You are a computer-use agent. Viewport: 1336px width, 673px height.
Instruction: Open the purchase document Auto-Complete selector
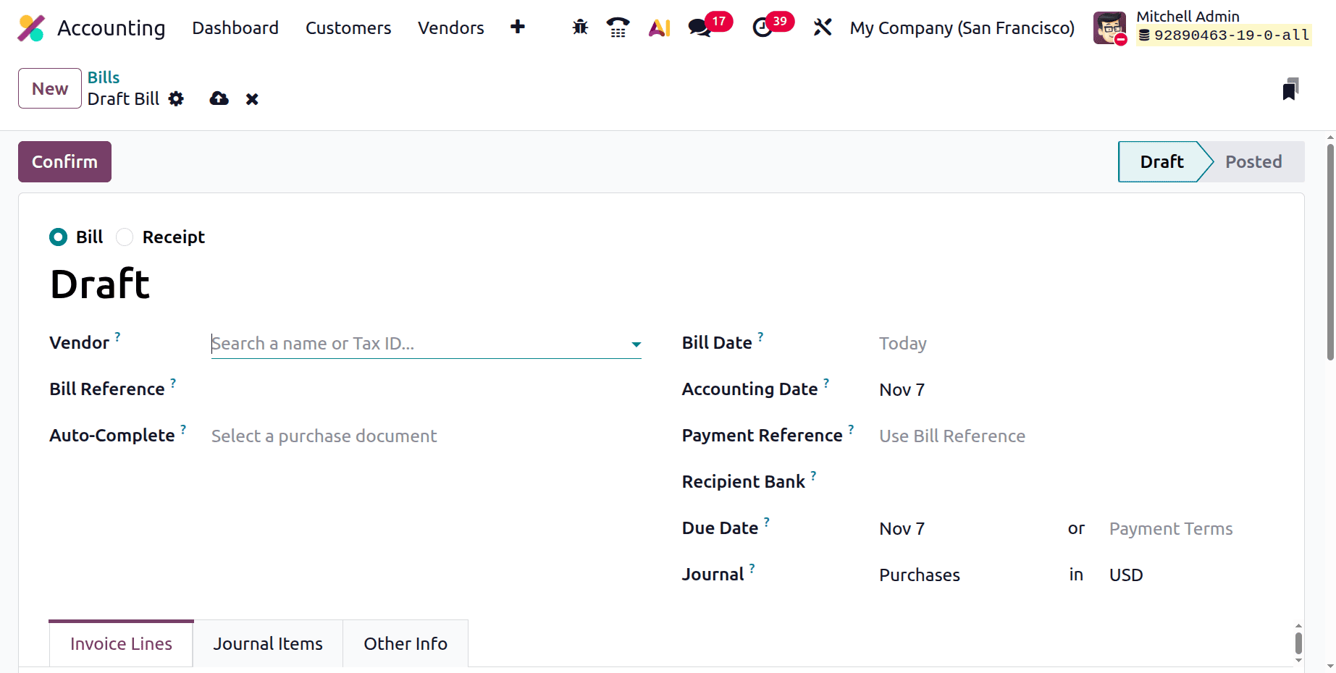324,436
